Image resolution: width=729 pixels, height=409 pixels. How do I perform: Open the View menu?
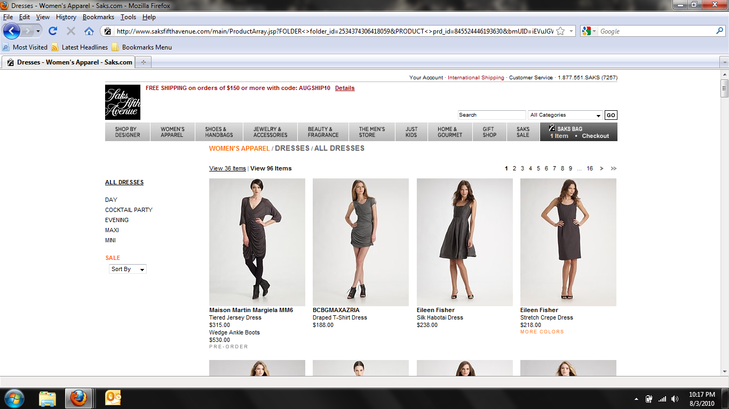click(x=43, y=17)
